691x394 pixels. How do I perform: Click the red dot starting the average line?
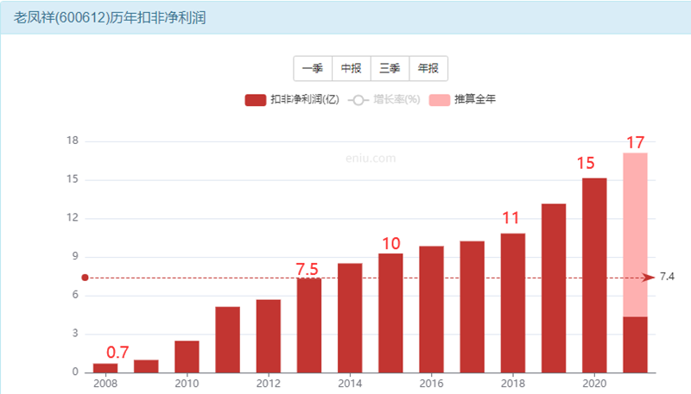[85, 278]
